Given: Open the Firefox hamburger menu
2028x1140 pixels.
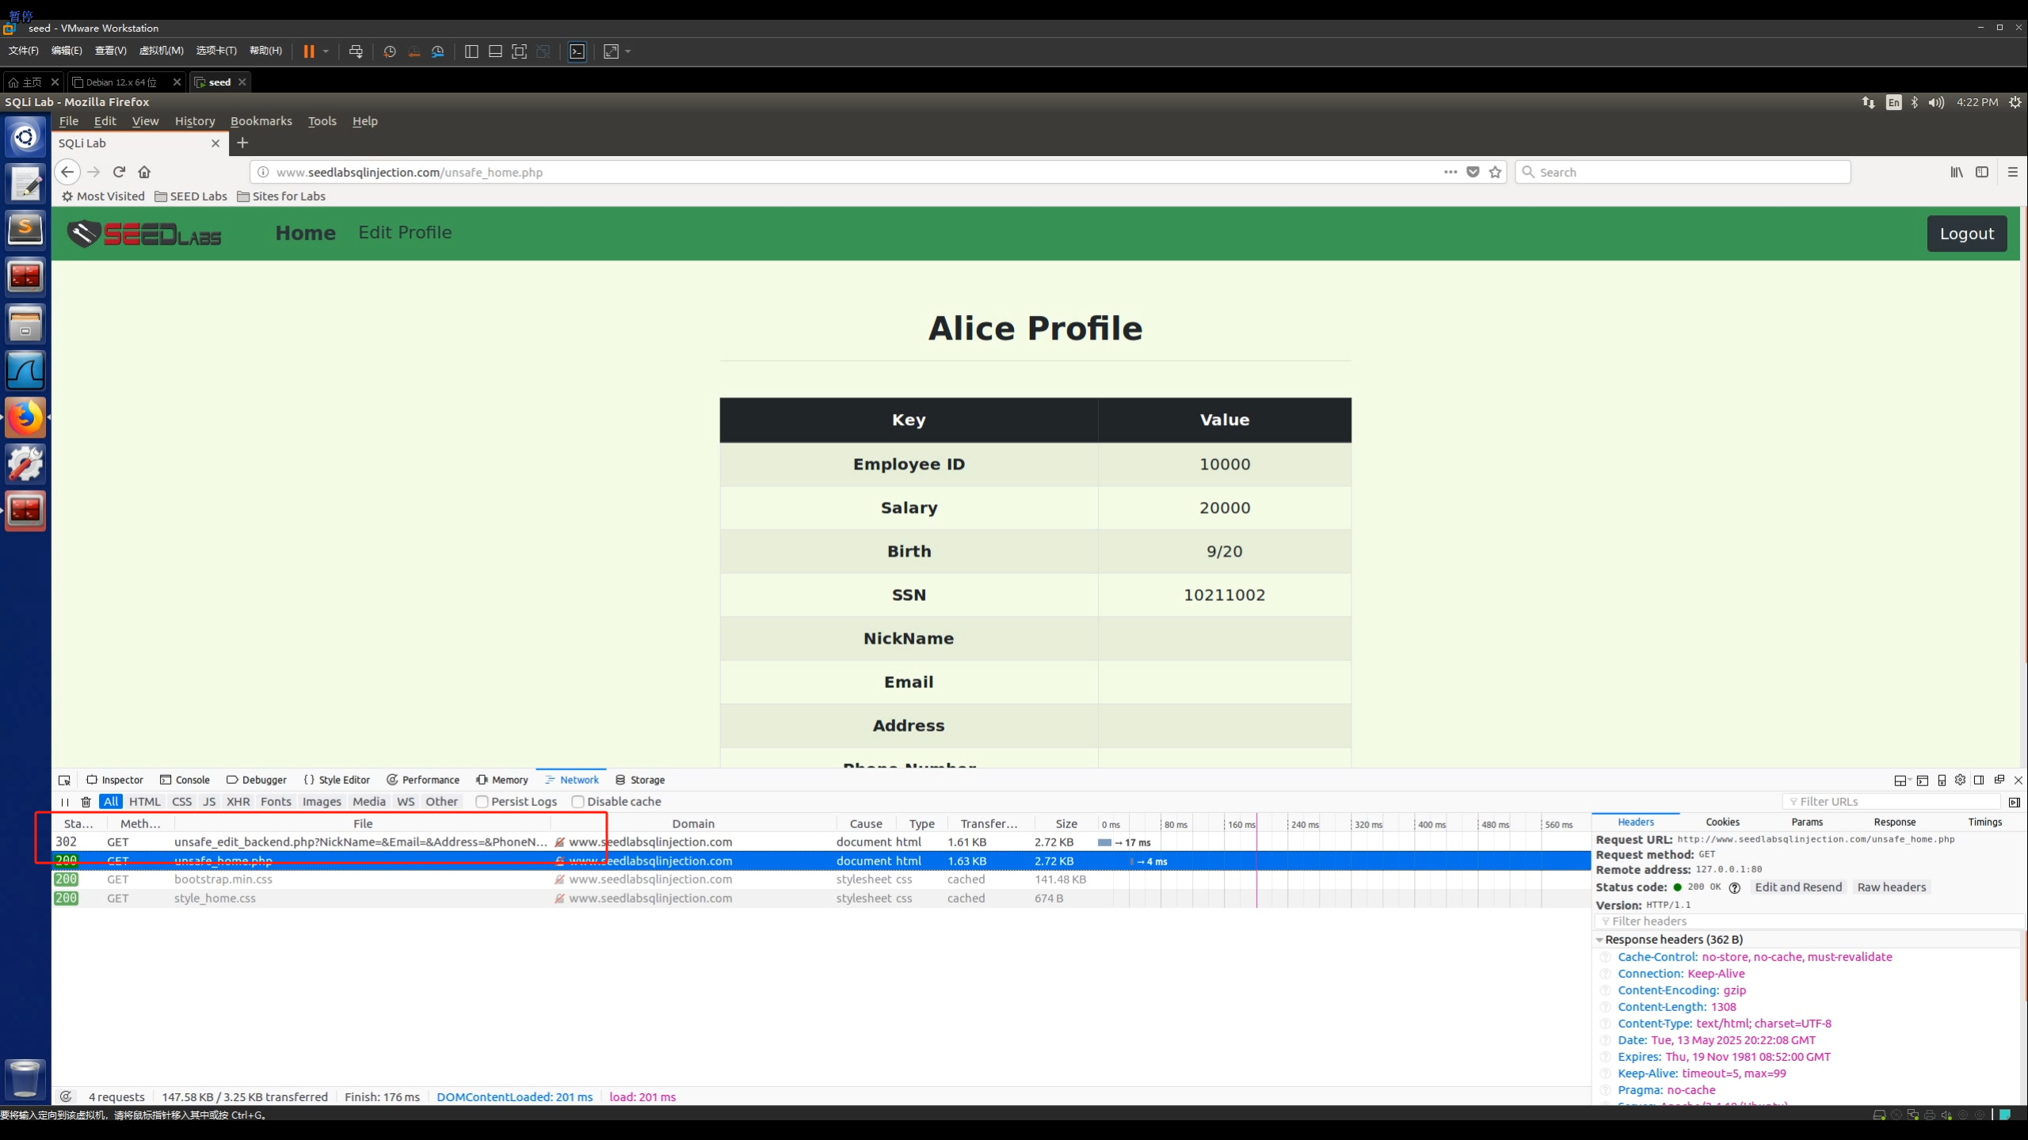Looking at the screenshot, I should [2012, 172].
